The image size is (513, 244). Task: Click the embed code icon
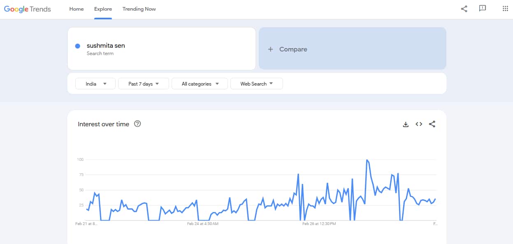419,124
